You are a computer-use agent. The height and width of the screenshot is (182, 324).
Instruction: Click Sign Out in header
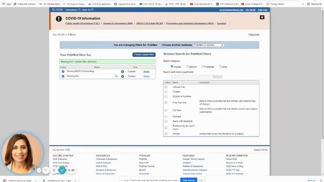coord(262,10)
